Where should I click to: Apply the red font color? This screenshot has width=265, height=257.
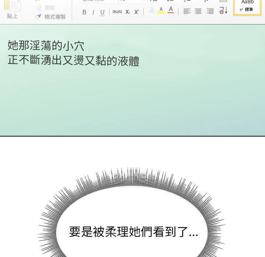click(x=171, y=10)
